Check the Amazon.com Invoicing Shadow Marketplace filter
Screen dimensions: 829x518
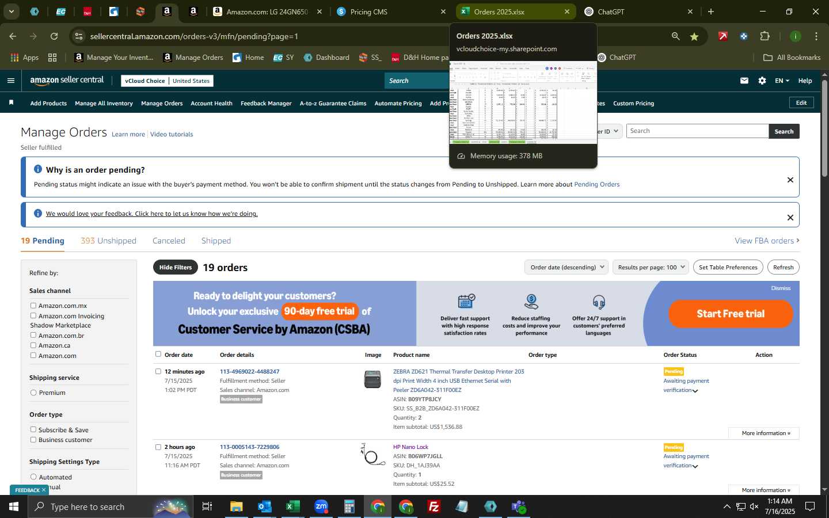(x=33, y=316)
